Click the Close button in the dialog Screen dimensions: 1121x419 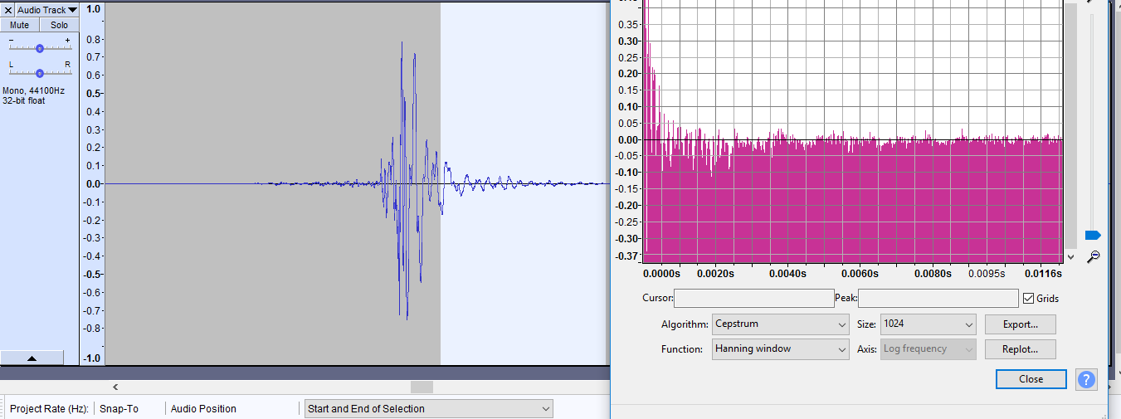[1031, 379]
